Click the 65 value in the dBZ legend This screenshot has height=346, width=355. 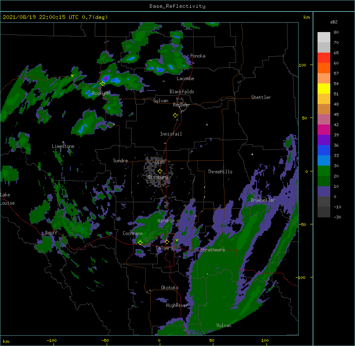coord(336,53)
